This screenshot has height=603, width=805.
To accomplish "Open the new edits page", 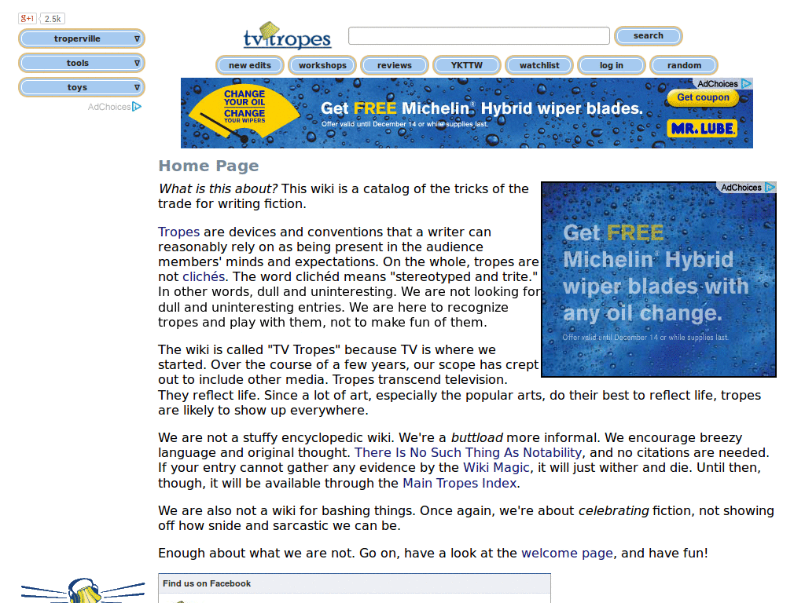I will pos(249,65).
